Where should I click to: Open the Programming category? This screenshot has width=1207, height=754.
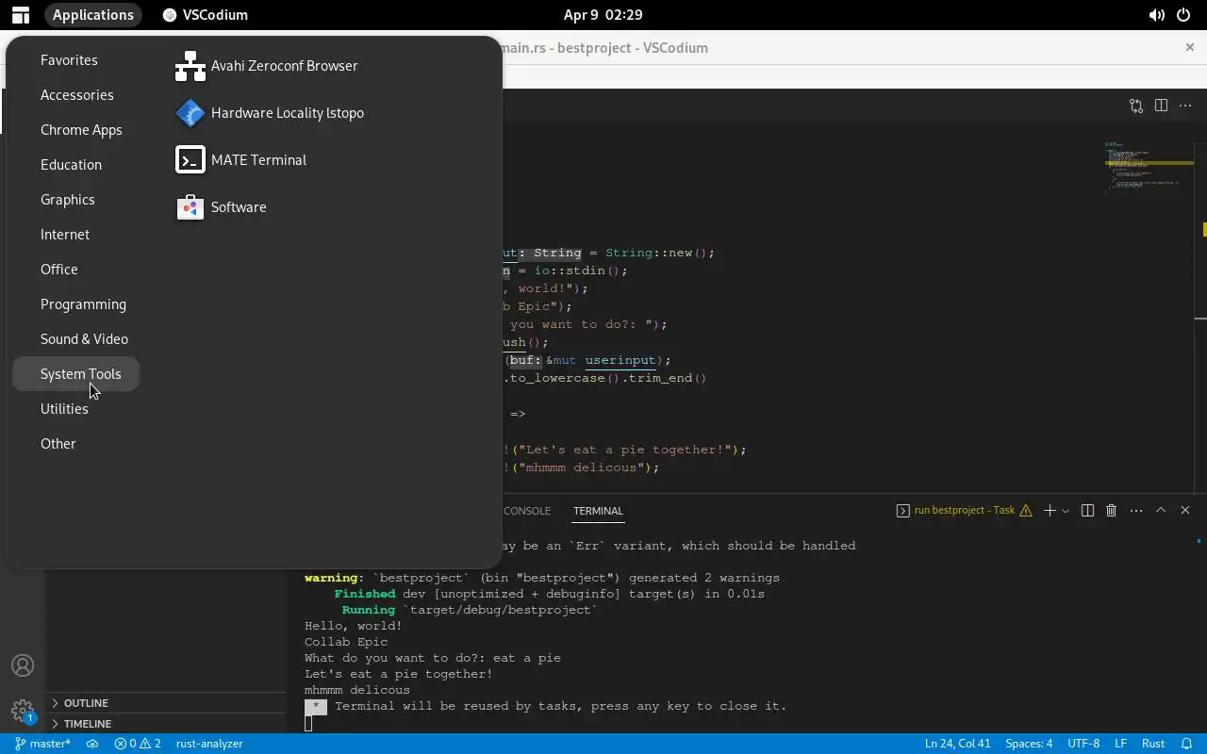(83, 304)
